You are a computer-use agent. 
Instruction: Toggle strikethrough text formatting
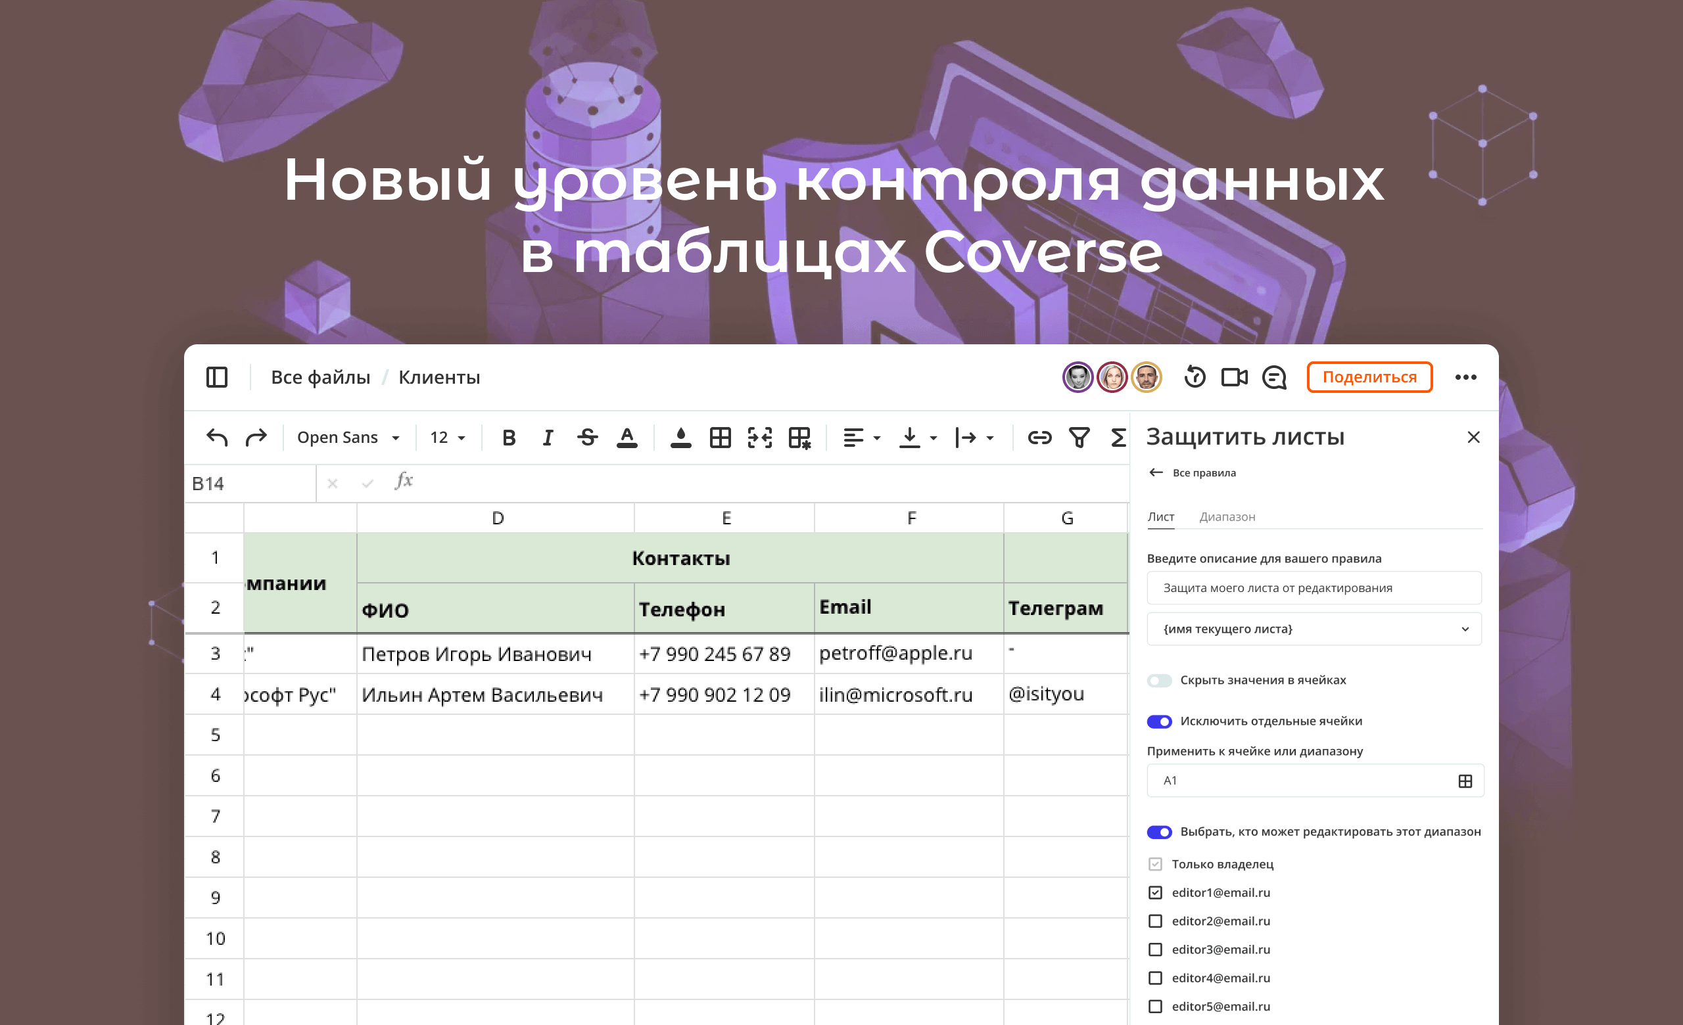tap(586, 438)
